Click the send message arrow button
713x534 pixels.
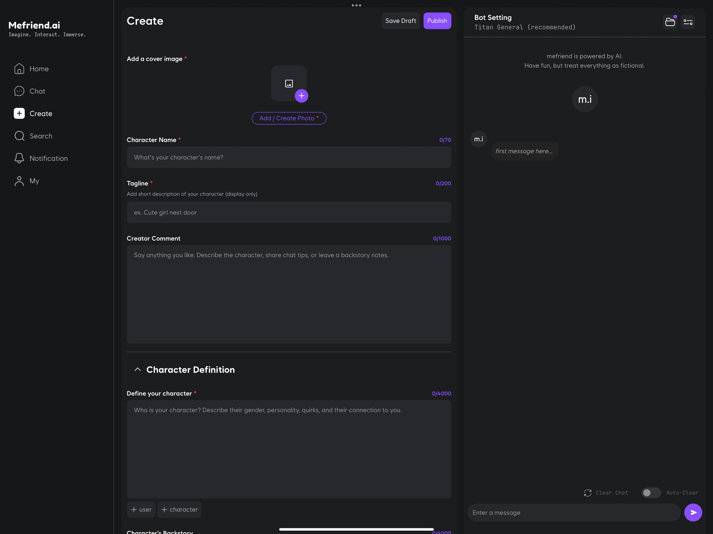[693, 513]
